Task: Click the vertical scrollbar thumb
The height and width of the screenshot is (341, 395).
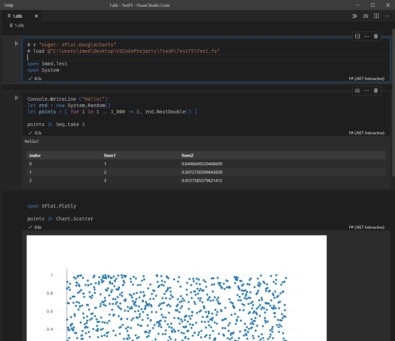Action: click(x=393, y=103)
